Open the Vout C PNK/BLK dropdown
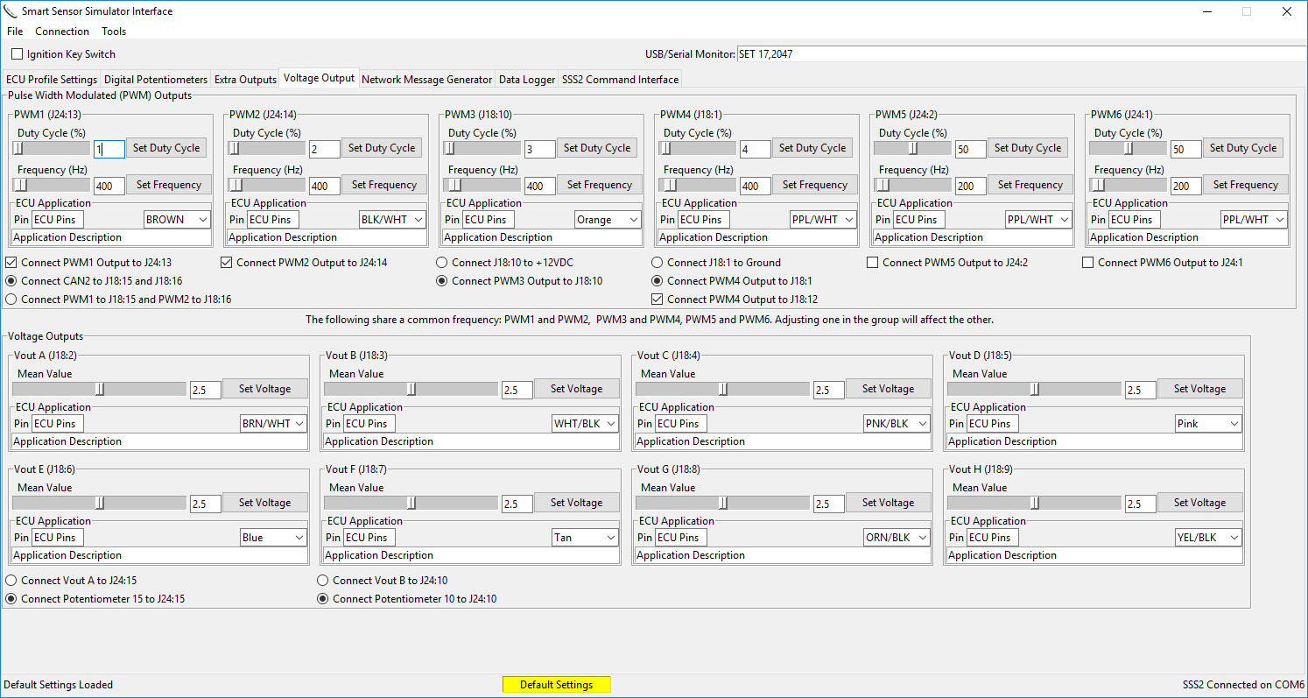Image resolution: width=1308 pixels, height=698 pixels. click(897, 424)
